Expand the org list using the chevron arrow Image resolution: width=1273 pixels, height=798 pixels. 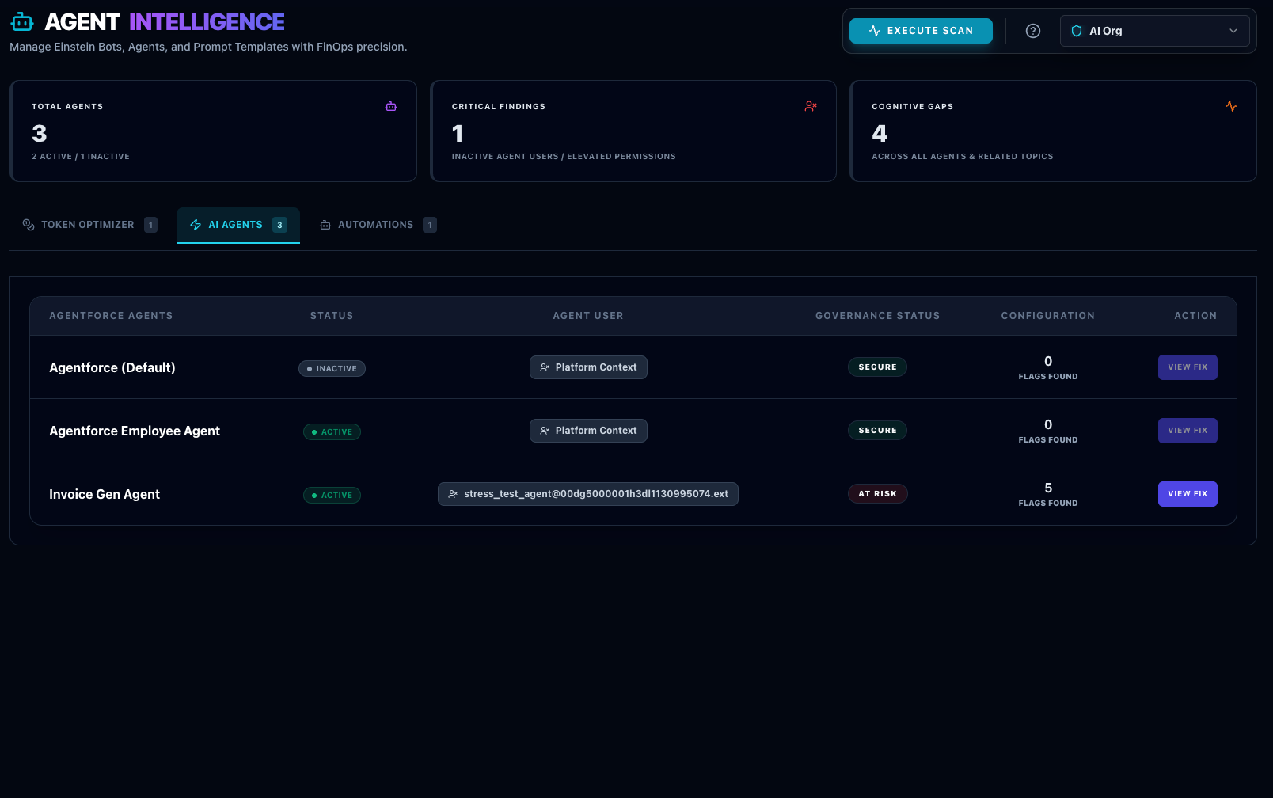tap(1233, 31)
